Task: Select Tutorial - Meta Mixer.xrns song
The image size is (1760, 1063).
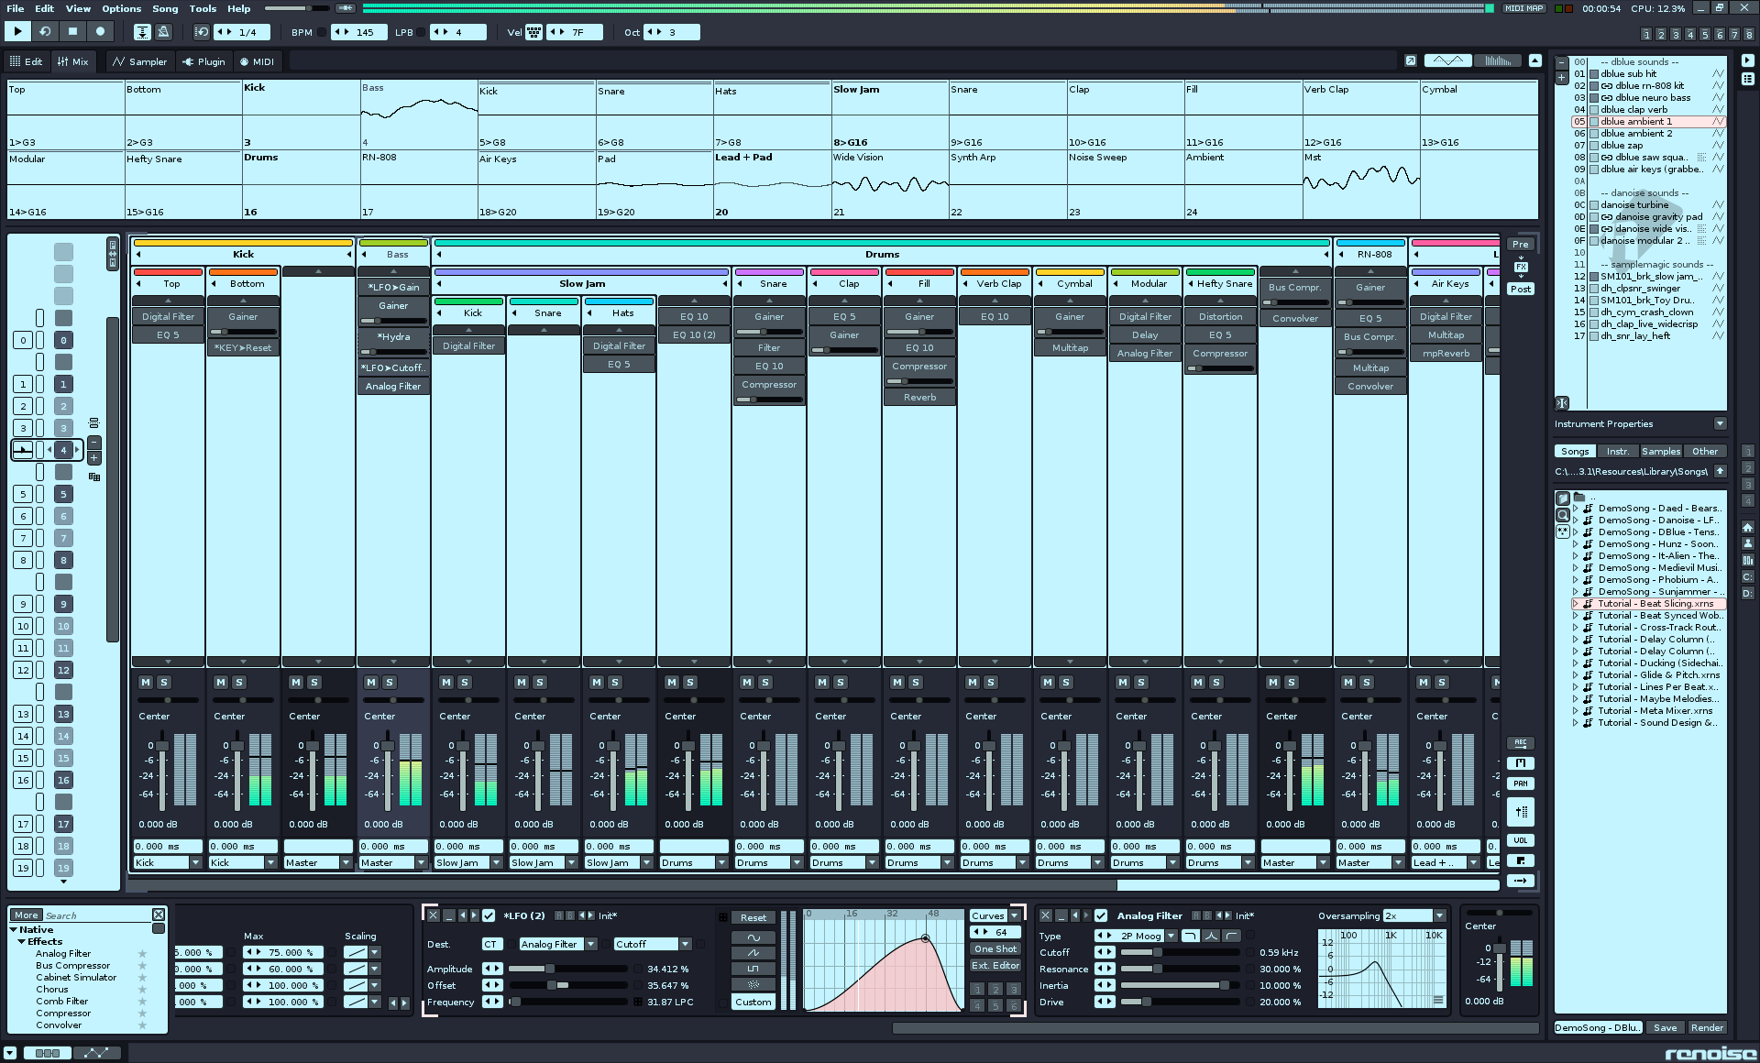Action: pyautogui.click(x=1655, y=710)
